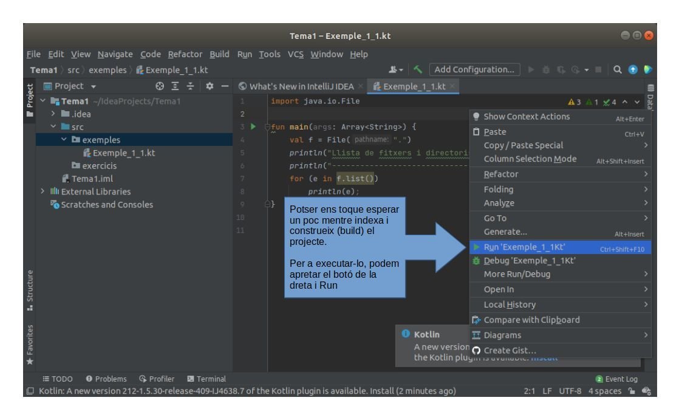682x420 pixels.
Task: Click the Stop square toolbar icon
Action: click(598, 70)
